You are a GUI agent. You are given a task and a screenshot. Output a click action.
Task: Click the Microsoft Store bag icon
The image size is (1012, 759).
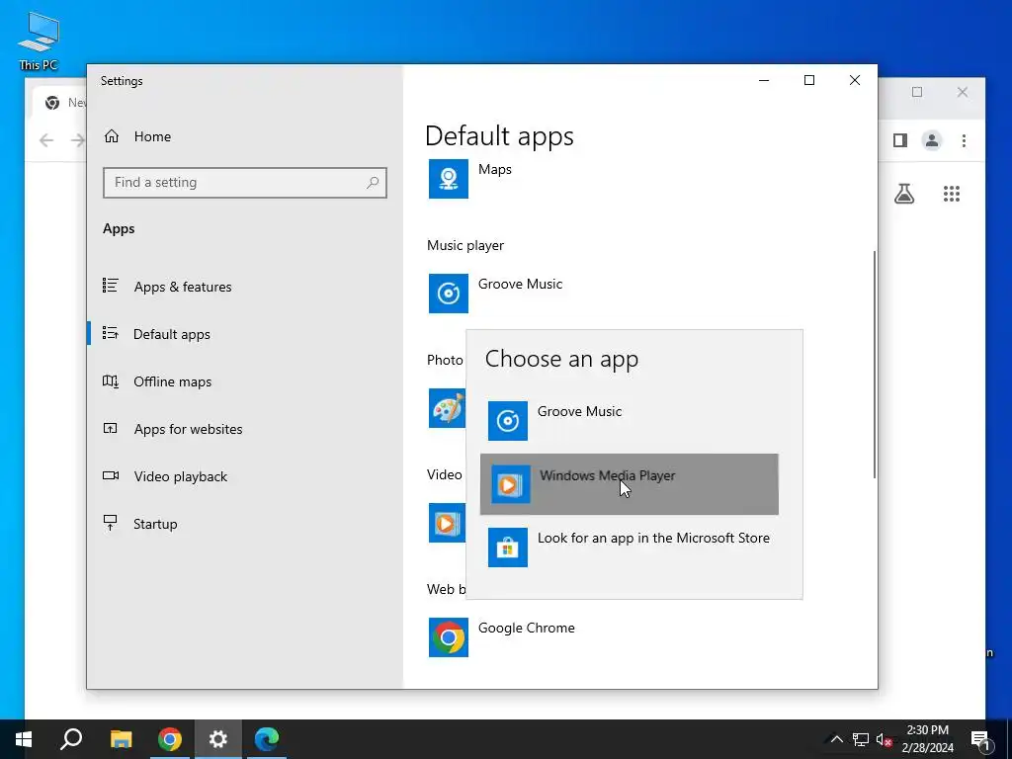(507, 548)
